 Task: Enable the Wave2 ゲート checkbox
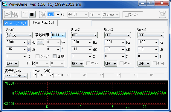[88, 64]
